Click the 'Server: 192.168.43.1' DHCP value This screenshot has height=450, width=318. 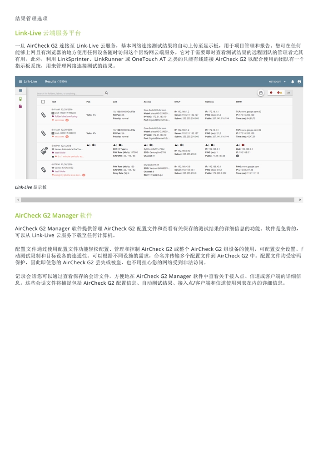pos(184,170)
